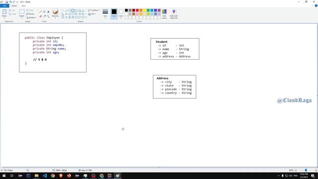This screenshot has width=318, height=179.
Task: Choose the Right triangle shape
Action: click(x=63, y=14)
